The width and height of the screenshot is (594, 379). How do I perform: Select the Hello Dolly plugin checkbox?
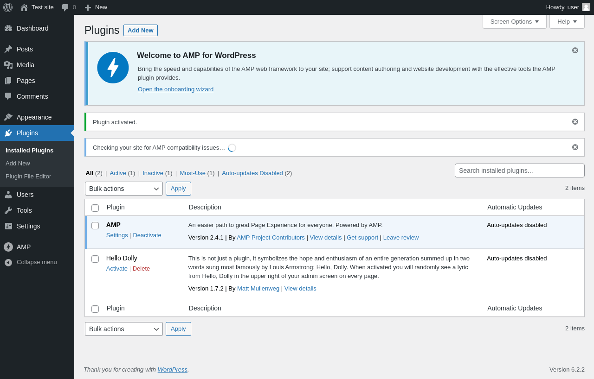click(x=95, y=259)
